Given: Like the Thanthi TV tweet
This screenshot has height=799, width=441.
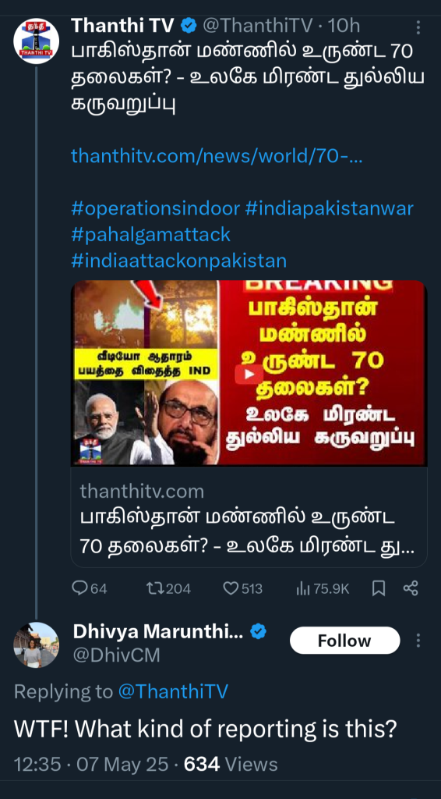Looking at the screenshot, I should [x=242, y=589].
